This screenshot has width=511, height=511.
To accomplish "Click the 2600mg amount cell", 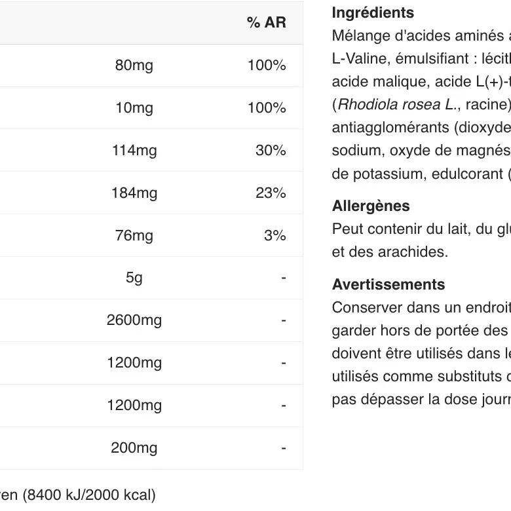I will (134, 320).
